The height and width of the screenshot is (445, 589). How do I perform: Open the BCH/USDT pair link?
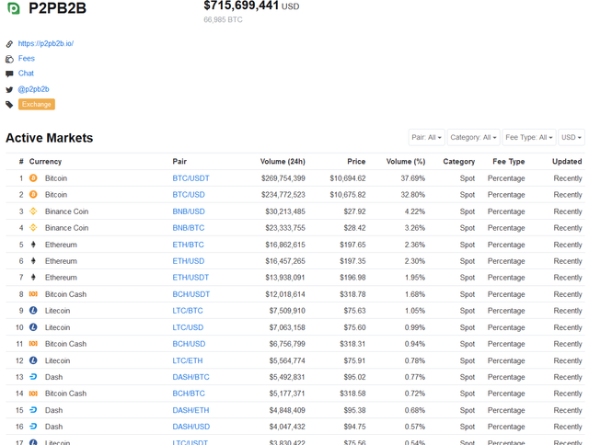[191, 294]
